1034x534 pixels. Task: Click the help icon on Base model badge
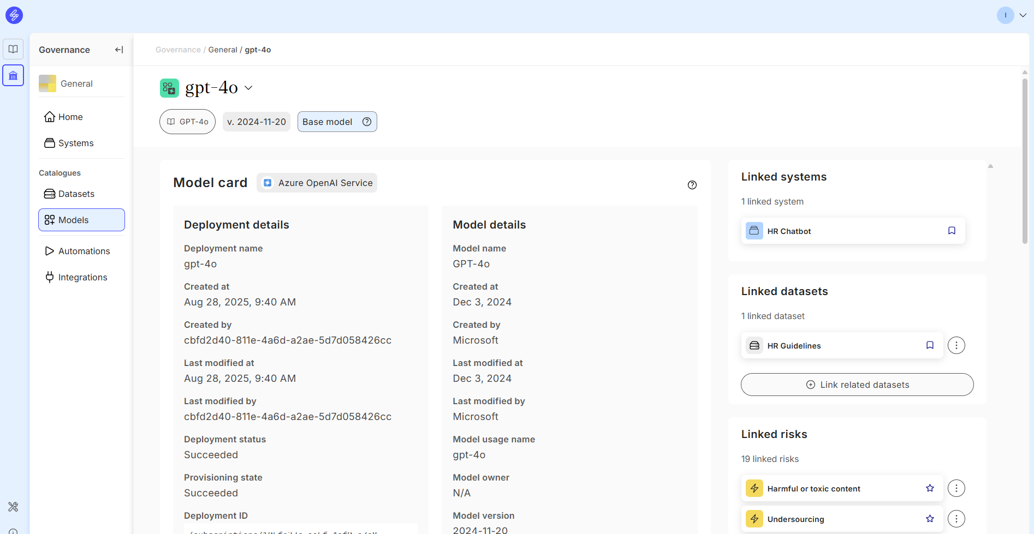pos(367,122)
